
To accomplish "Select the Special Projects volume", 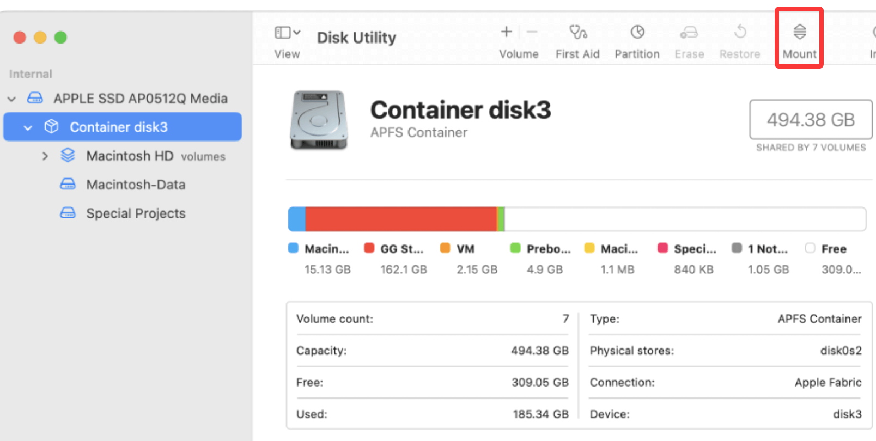I will click(136, 213).
